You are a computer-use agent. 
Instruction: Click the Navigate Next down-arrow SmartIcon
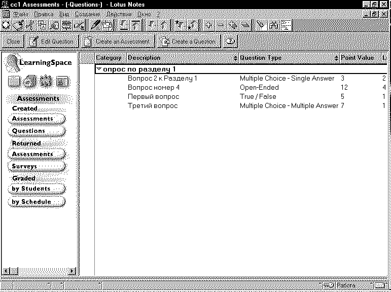click(153, 26)
